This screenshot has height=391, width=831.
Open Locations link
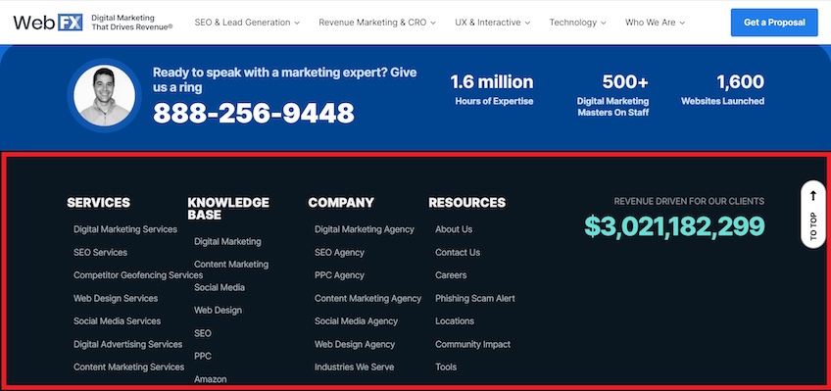click(x=455, y=321)
